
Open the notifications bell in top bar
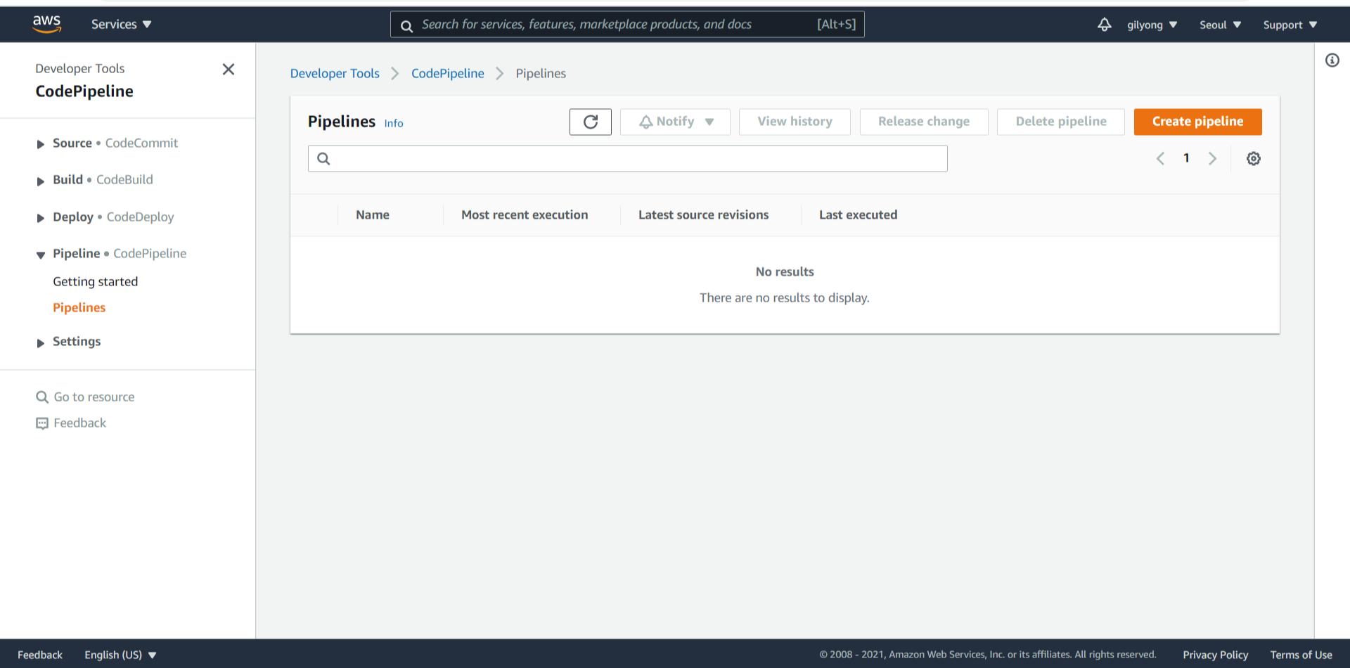(x=1105, y=25)
